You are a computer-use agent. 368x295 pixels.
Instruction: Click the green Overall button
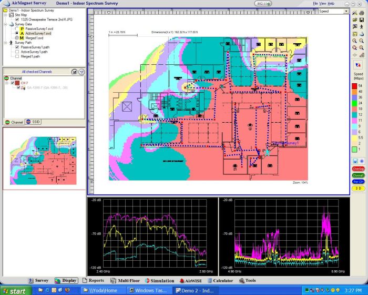coord(358,175)
